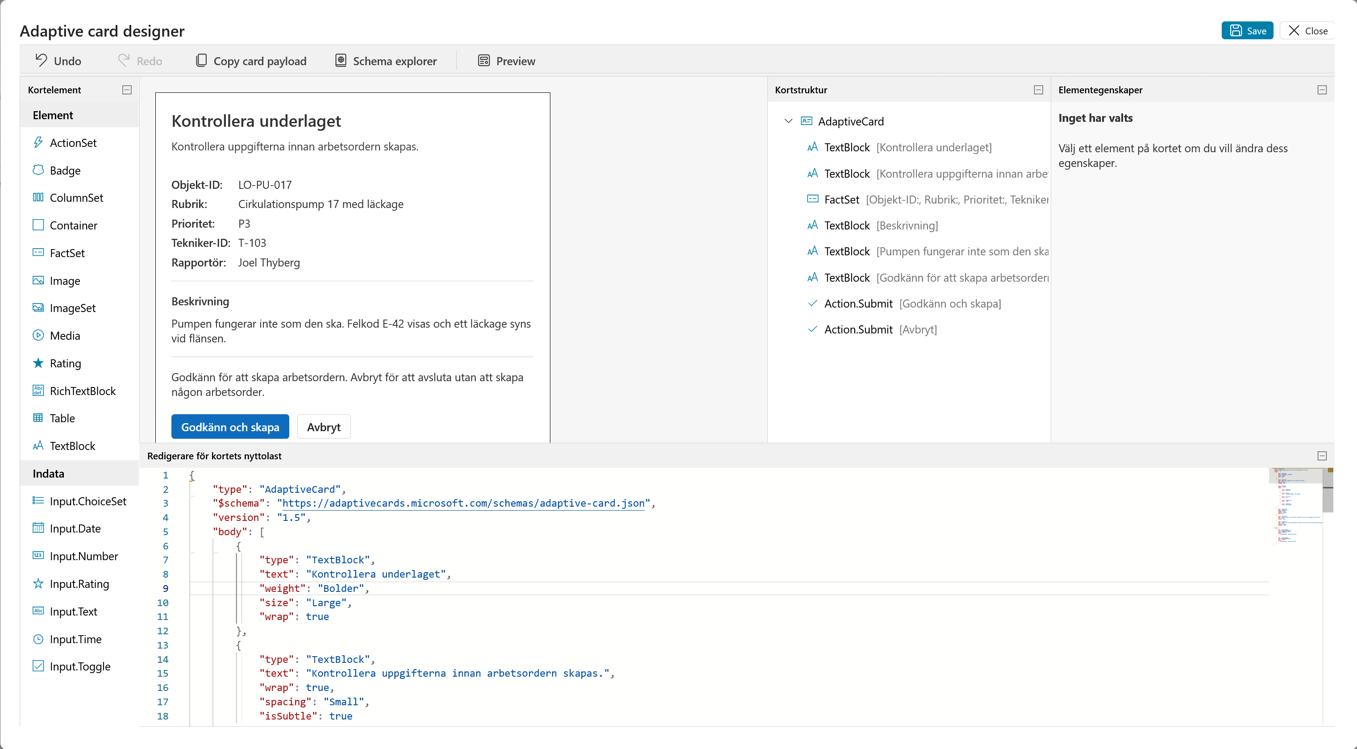Choose the FactSet element icon in palette
Screen dimensions: 1357x749
click(38, 253)
